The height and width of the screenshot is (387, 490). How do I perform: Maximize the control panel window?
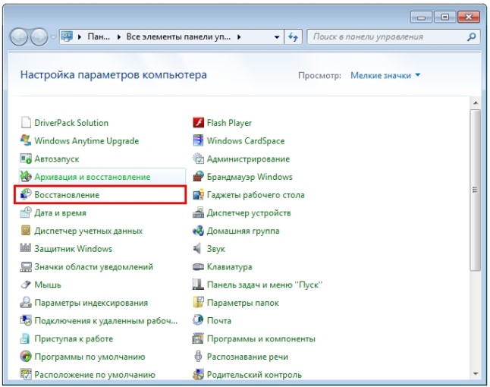click(445, 17)
